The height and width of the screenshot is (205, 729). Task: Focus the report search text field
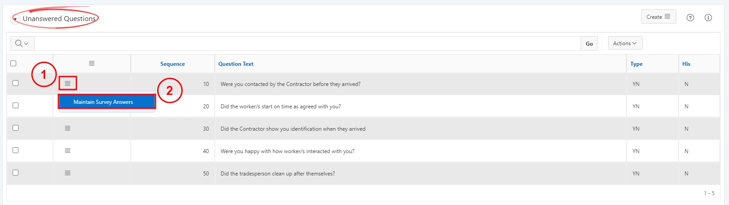(307, 43)
